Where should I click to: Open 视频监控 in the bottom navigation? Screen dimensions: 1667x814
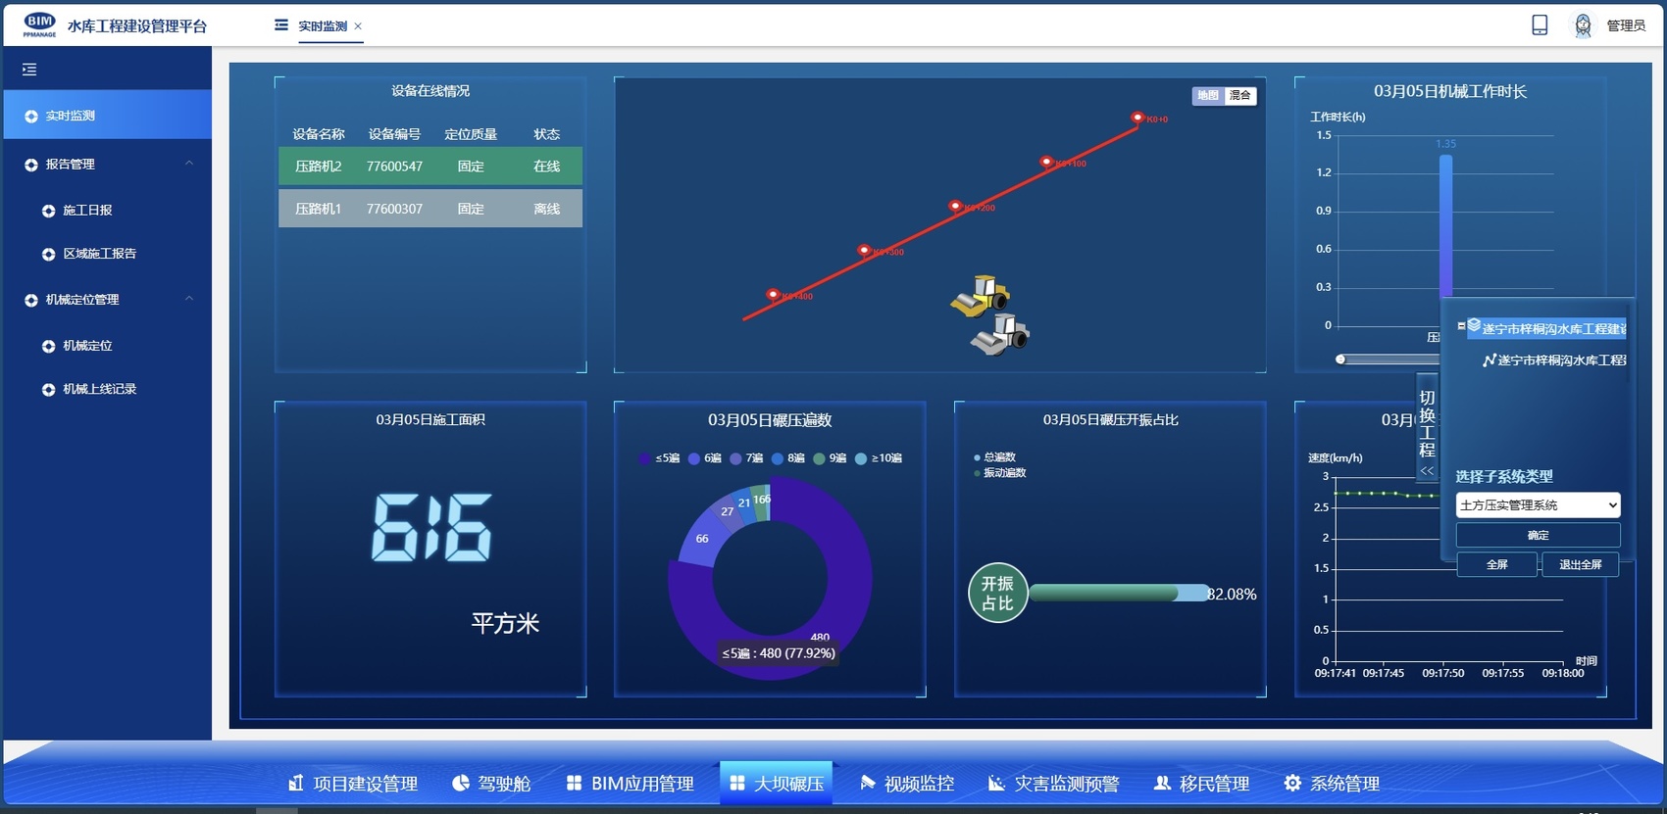907,784
